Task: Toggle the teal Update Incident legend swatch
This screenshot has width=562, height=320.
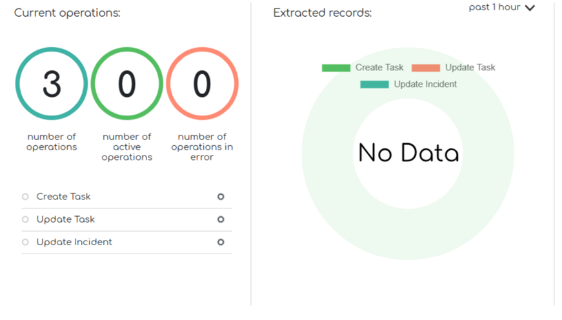Action: [374, 85]
